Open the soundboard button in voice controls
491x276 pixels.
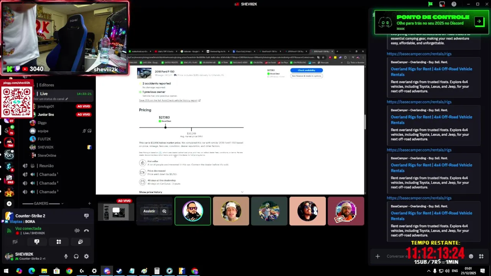pyautogui.click(x=81, y=242)
